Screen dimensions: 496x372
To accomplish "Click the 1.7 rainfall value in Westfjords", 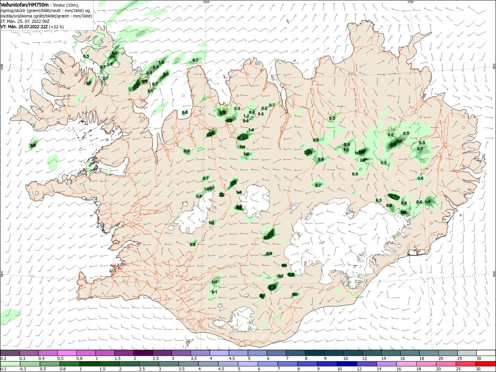I will point(89,83).
